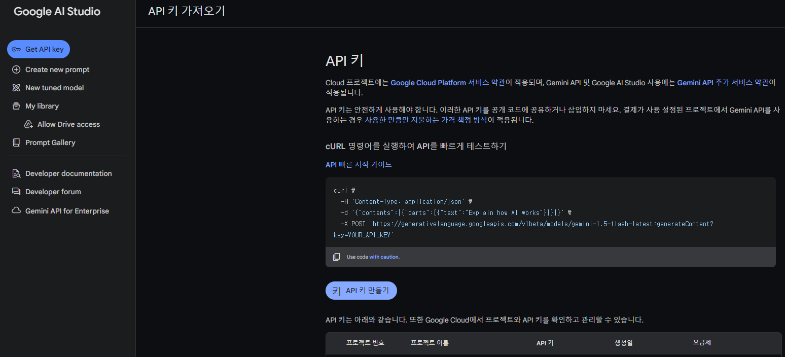The height and width of the screenshot is (357, 785).
Task: Click the 'with caution' link under the code
Action: coord(384,257)
